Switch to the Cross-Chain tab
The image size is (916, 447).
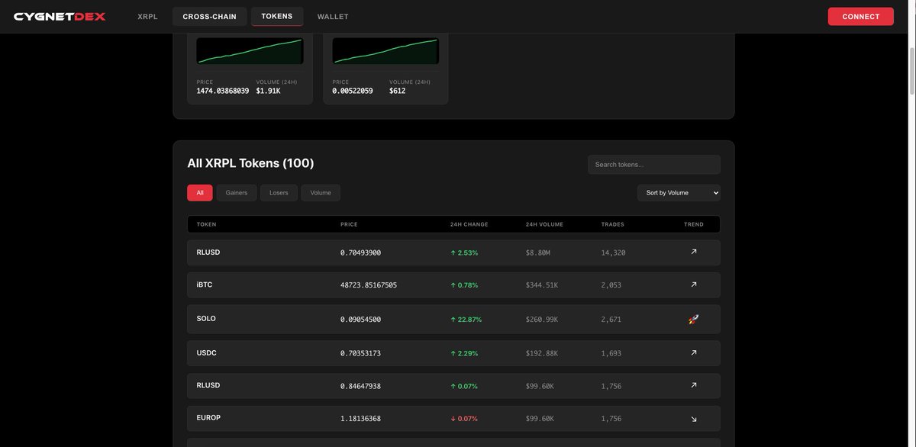(210, 17)
